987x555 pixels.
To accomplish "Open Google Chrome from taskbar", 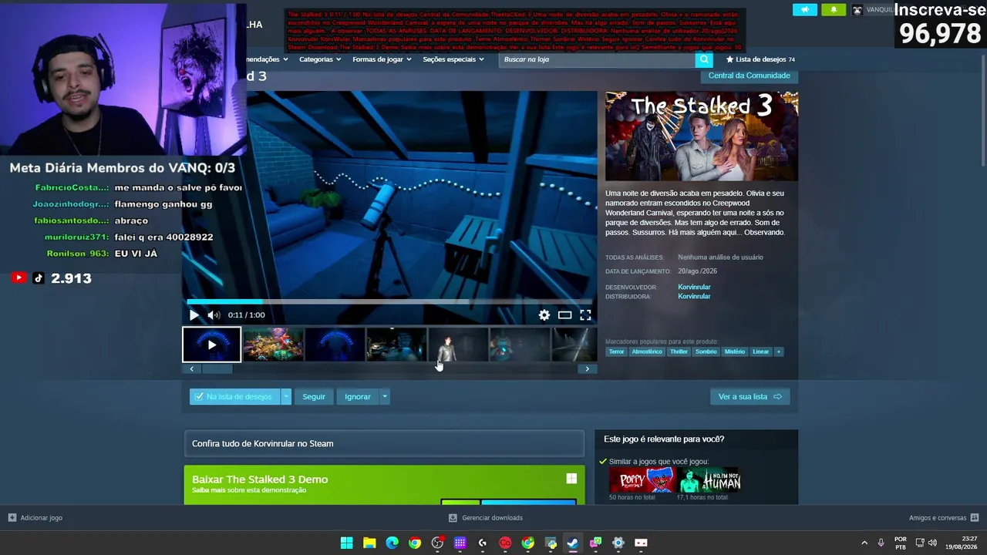I will click(x=415, y=543).
